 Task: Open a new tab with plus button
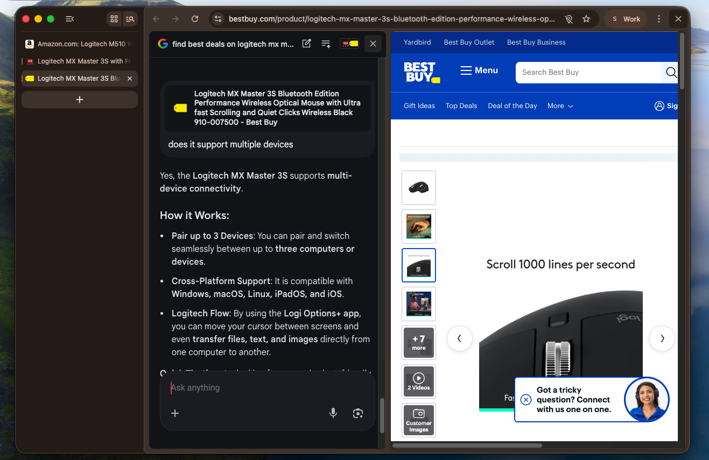(80, 100)
